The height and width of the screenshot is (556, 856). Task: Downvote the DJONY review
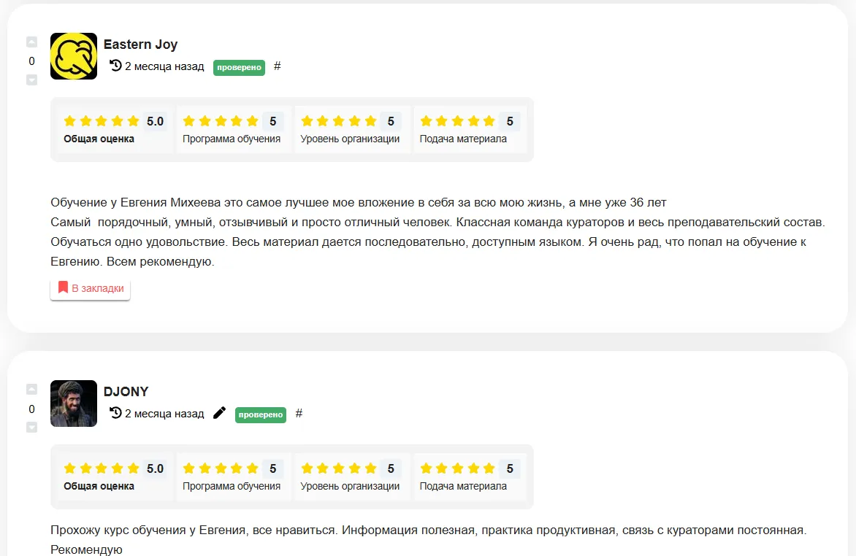(31, 428)
